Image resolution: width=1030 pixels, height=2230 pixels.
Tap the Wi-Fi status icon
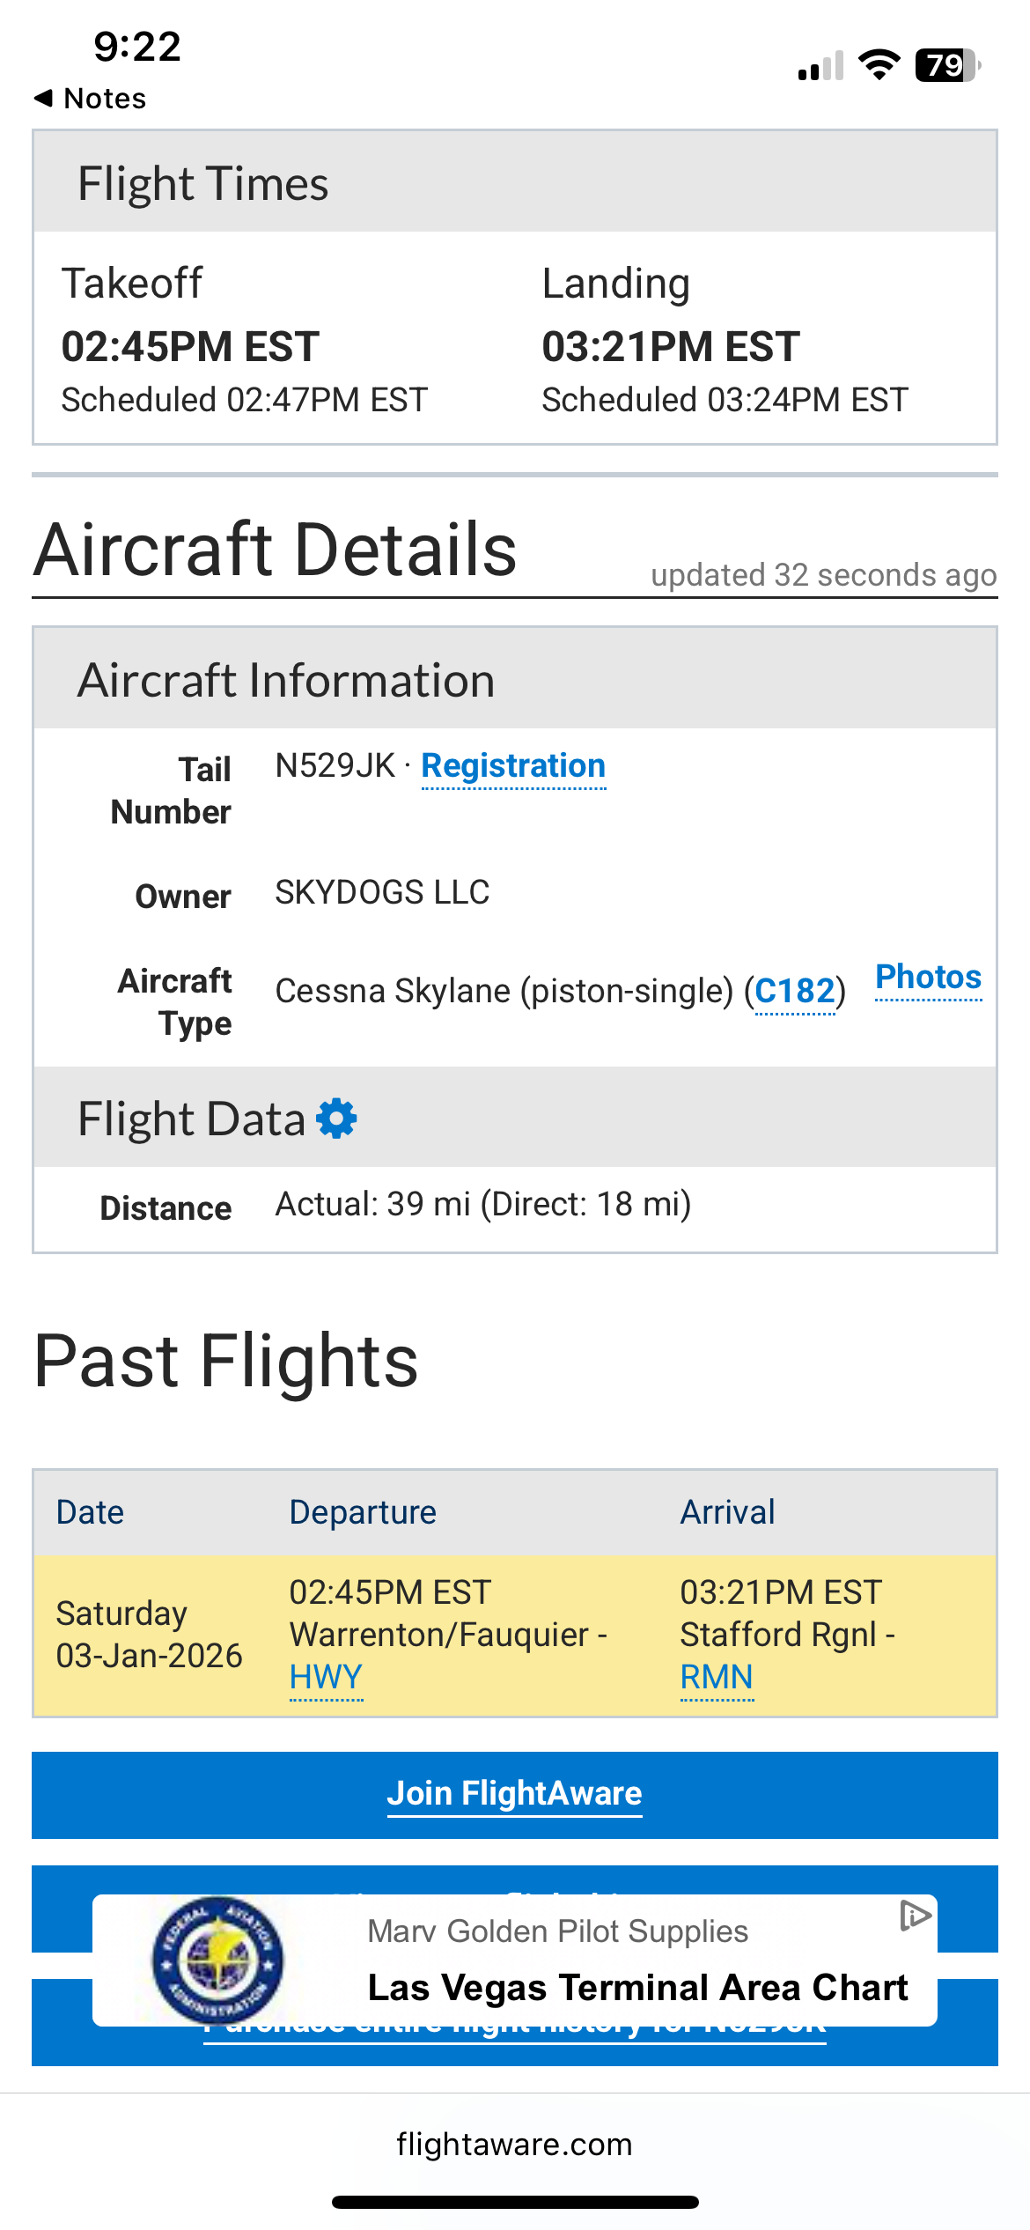pos(879,65)
